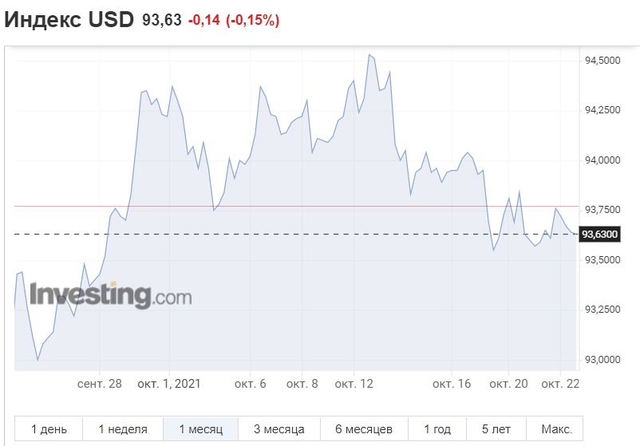The height and width of the screenshot is (446, 640).
Task: Click the "сент. 28" axis date
Action: click(100, 384)
